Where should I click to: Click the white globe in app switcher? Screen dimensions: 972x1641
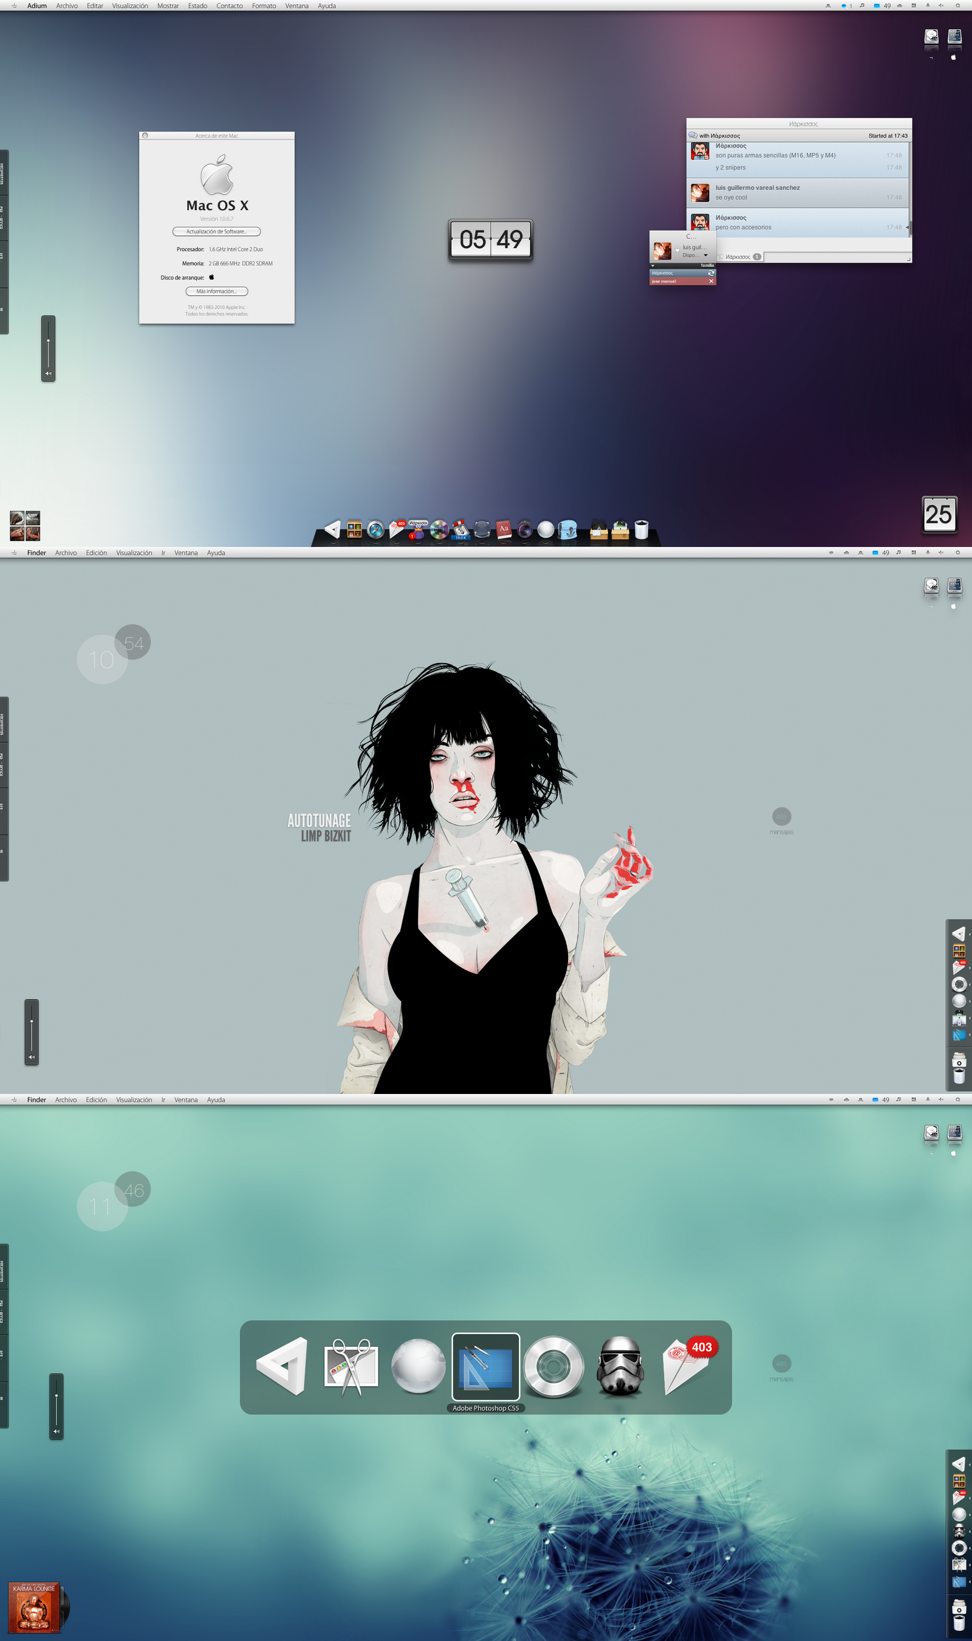point(418,1366)
